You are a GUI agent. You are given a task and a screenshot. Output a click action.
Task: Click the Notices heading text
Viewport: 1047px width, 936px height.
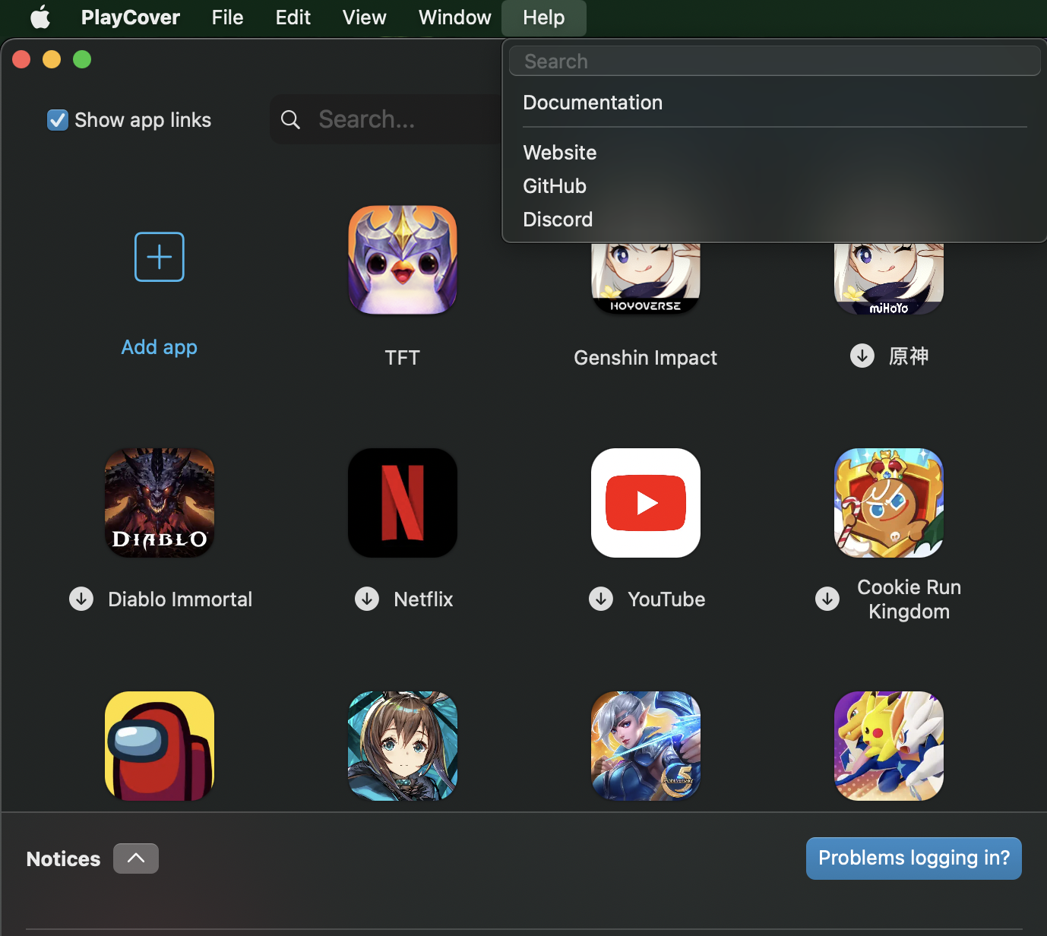(x=64, y=859)
